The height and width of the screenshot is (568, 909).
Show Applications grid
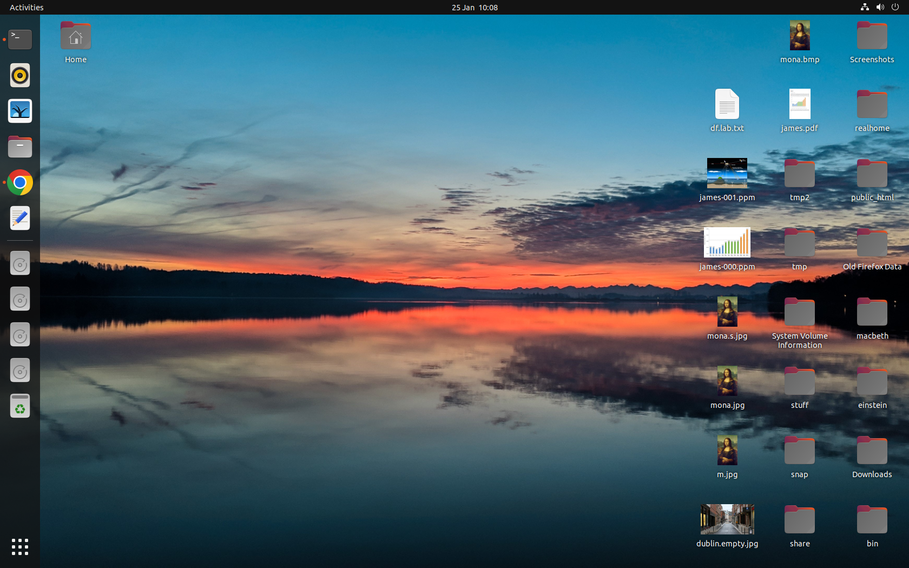click(20, 546)
